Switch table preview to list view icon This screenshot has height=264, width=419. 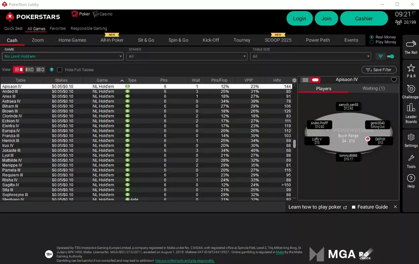[x=305, y=80]
